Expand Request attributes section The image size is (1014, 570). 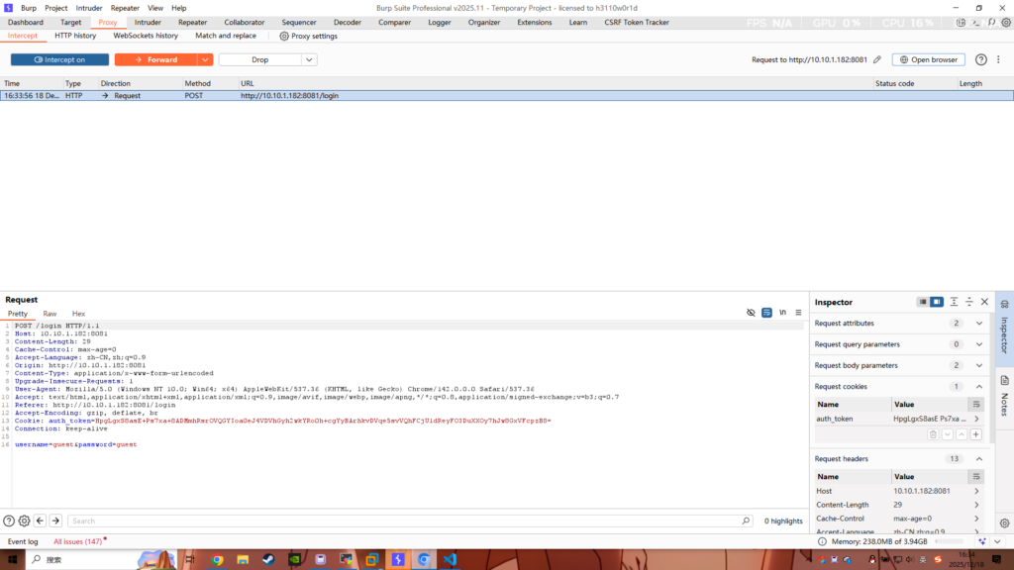coord(979,324)
